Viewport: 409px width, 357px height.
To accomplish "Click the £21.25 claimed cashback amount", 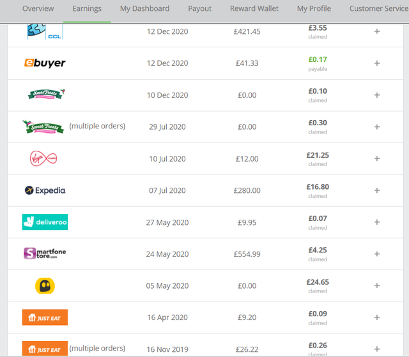I will (318, 155).
